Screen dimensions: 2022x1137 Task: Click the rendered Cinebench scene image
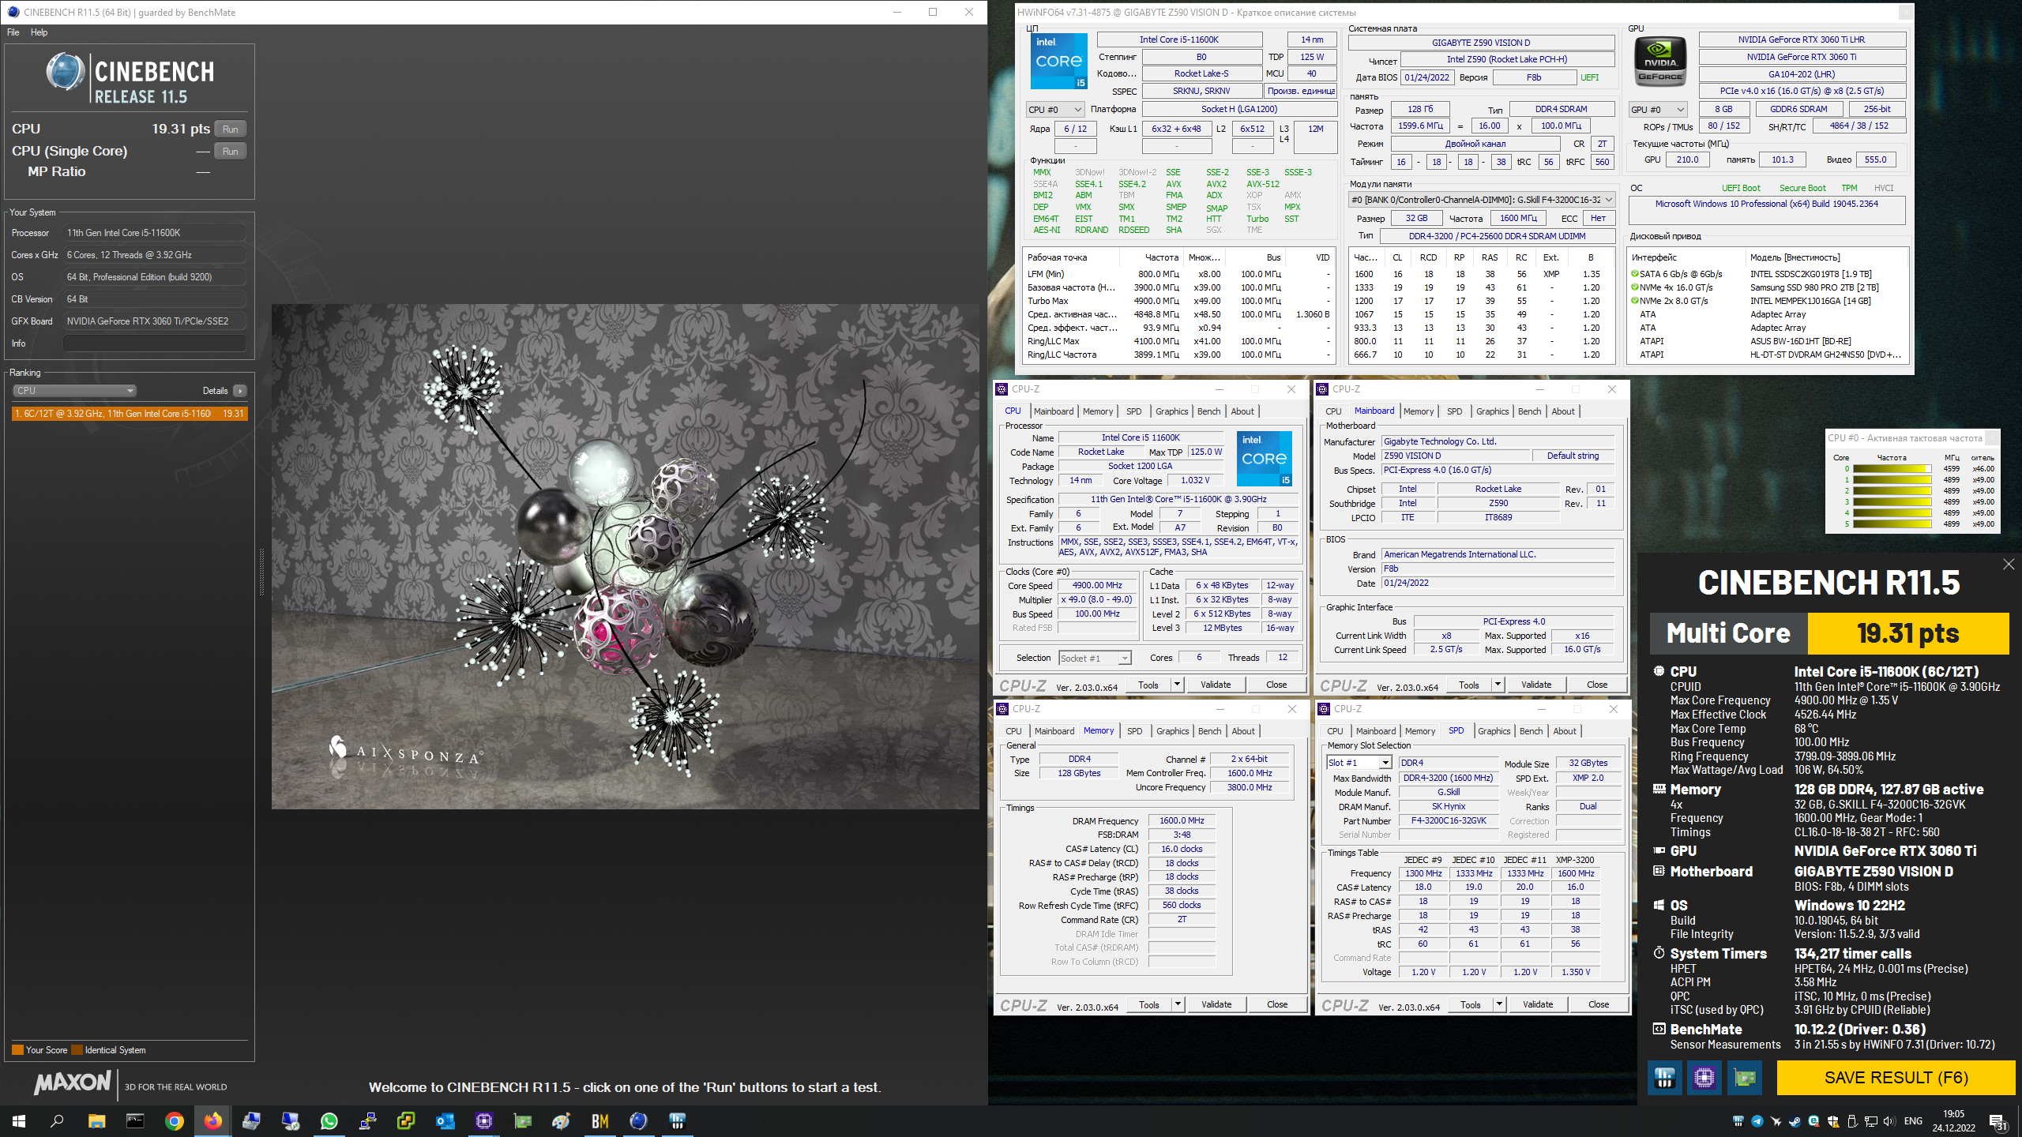[x=625, y=557]
